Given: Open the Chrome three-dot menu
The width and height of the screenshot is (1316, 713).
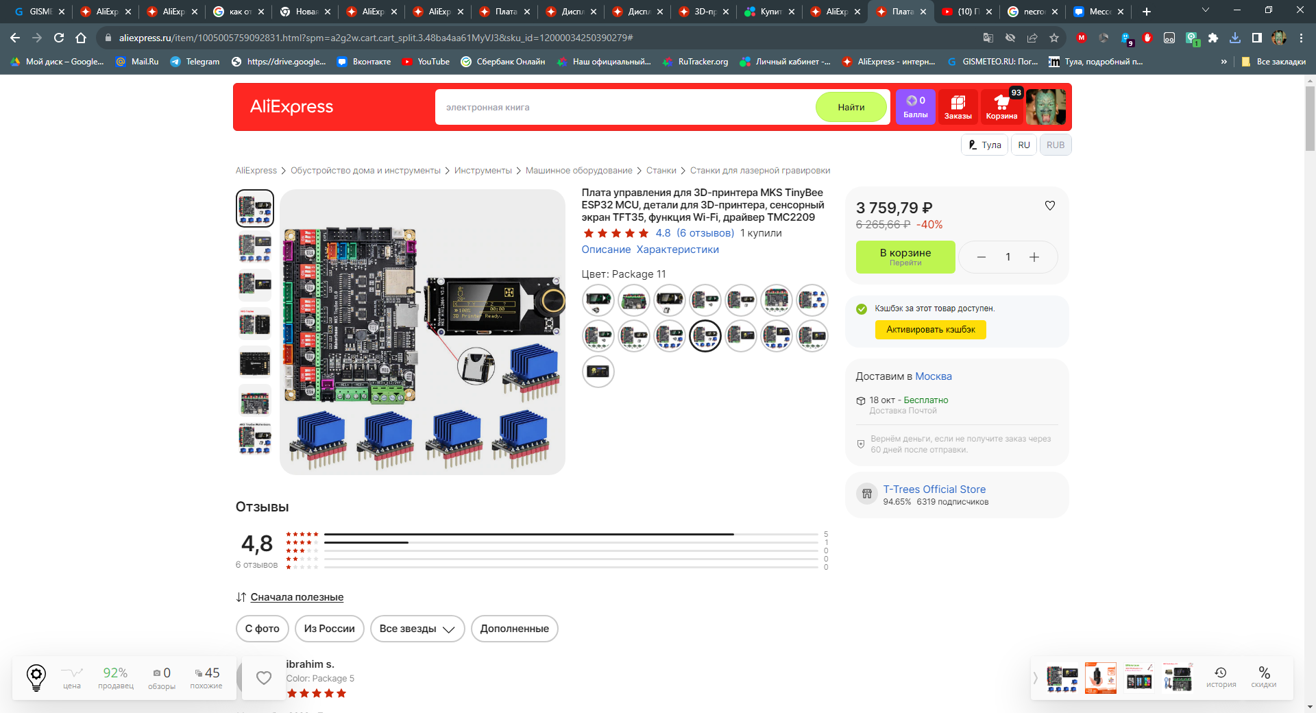Looking at the screenshot, I should click(1301, 38).
